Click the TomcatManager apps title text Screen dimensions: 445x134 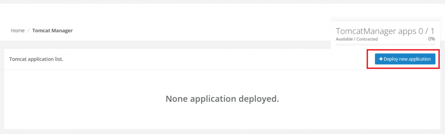376,31
